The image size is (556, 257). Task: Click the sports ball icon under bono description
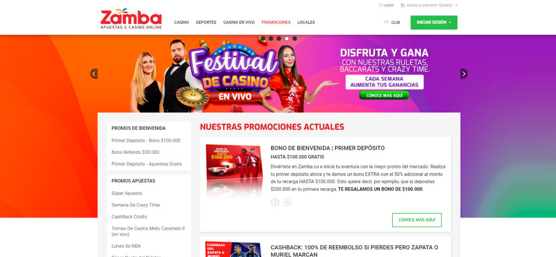pyautogui.click(x=287, y=202)
